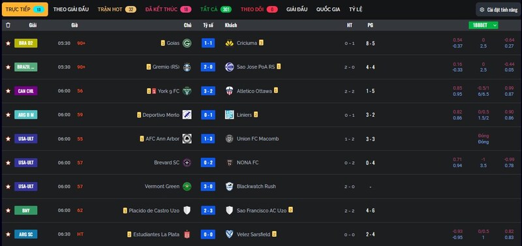Click the Gremio (RS) club badge
Screen dimensions: 522x246
click(187, 67)
